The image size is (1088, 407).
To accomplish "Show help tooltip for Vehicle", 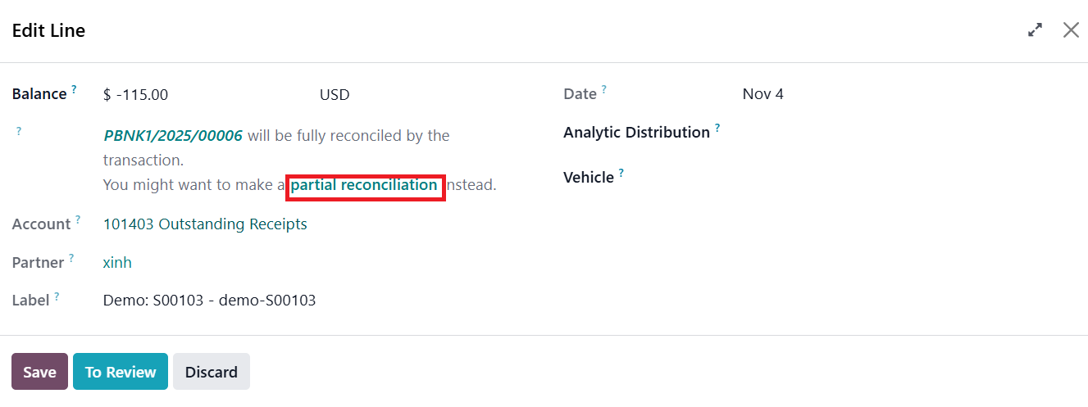I will [621, 173].
